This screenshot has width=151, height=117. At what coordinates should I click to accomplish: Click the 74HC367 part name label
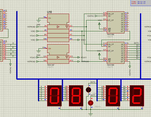click(51, 65)
